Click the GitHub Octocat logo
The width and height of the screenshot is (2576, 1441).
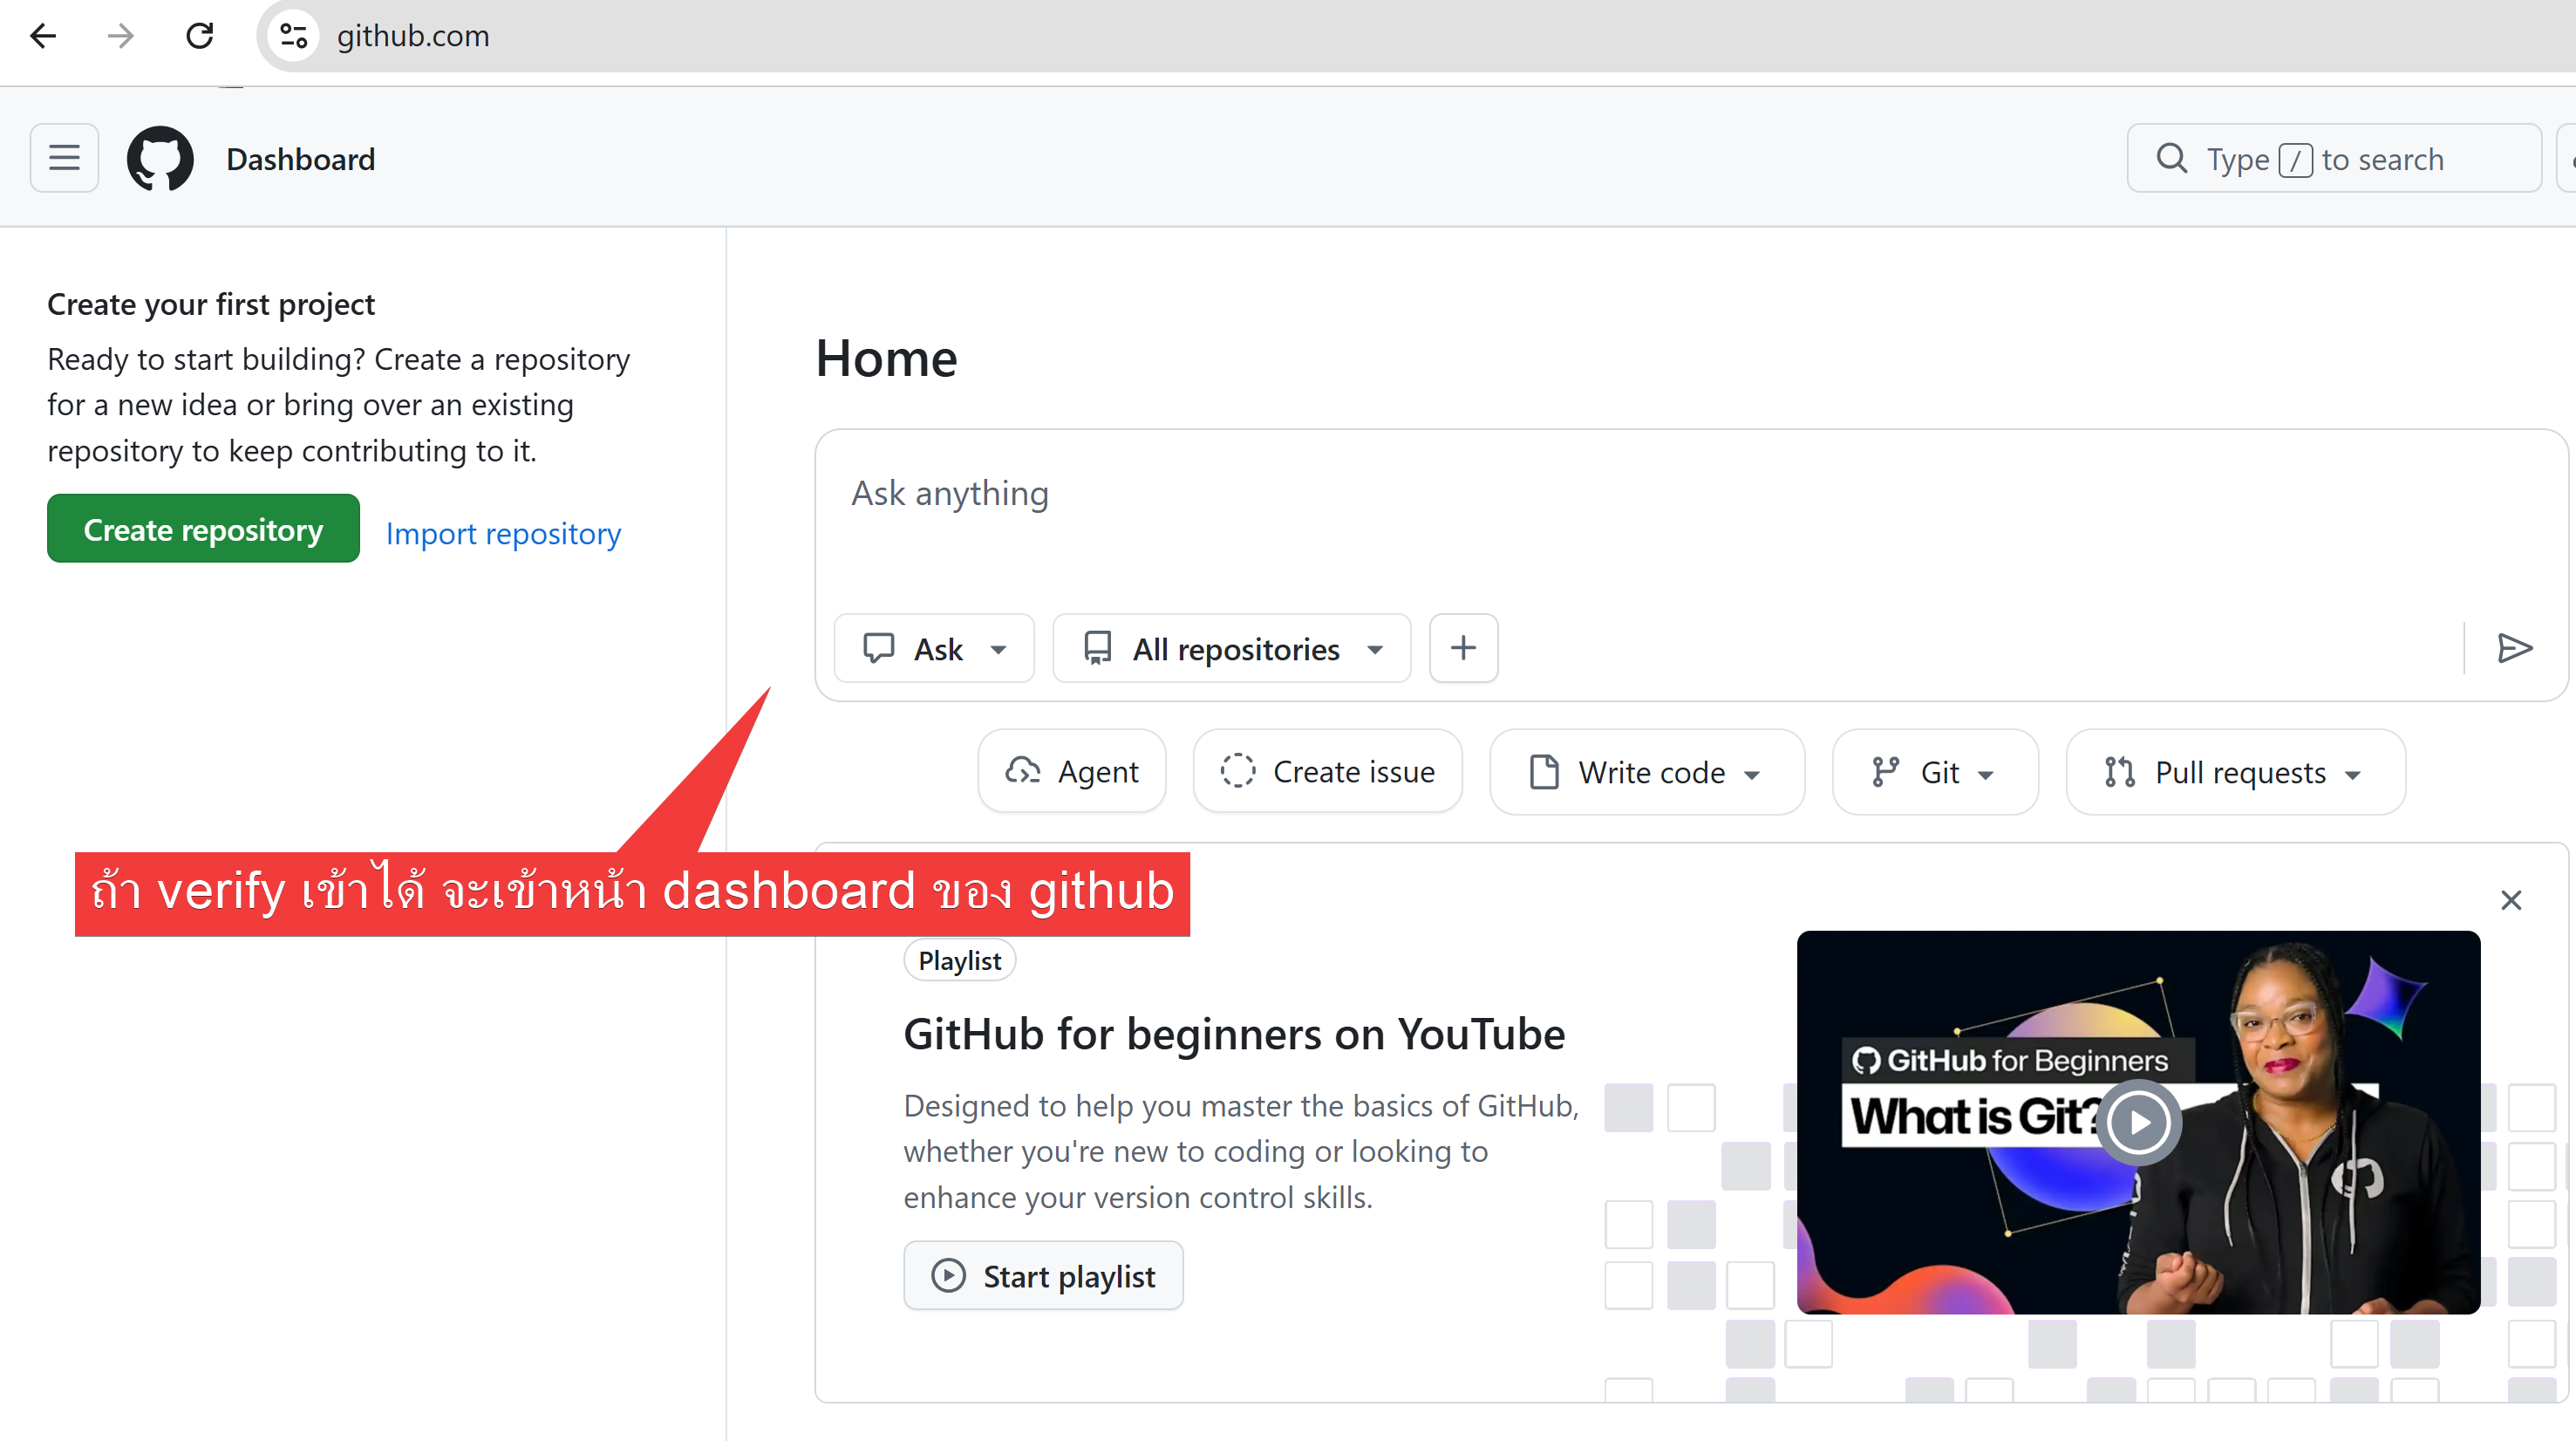pyautogui.click(x=160, y=158)
